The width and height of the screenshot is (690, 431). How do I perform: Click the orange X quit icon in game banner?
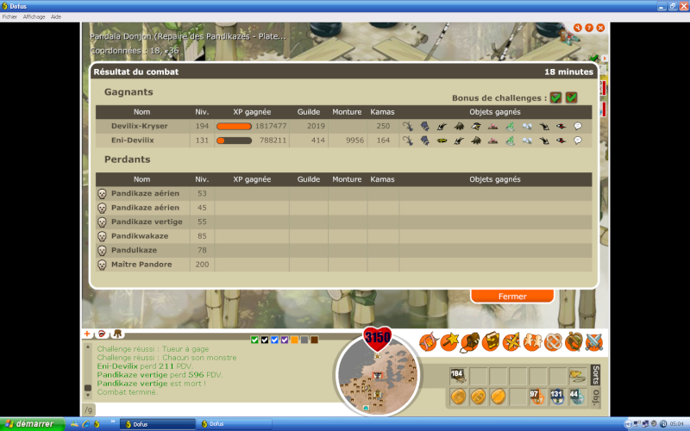(x=600, y=28)
